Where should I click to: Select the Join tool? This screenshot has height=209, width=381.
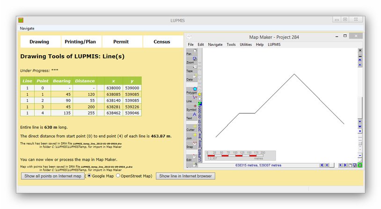click(191, 136)
